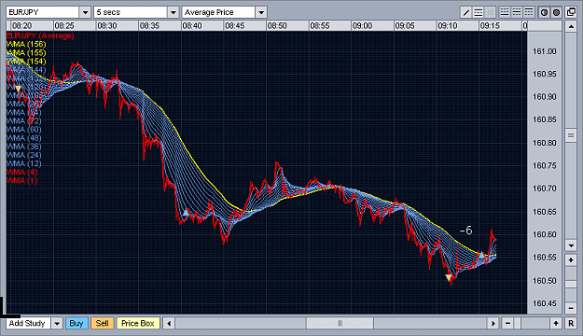Click the 08:20 time axis label
Image resolution: width=583 pixels, height=336 pixels.
click(22, 26)
